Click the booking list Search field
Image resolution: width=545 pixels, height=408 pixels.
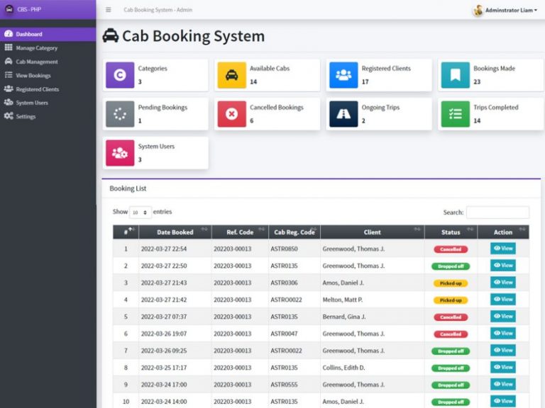[497, 212]
